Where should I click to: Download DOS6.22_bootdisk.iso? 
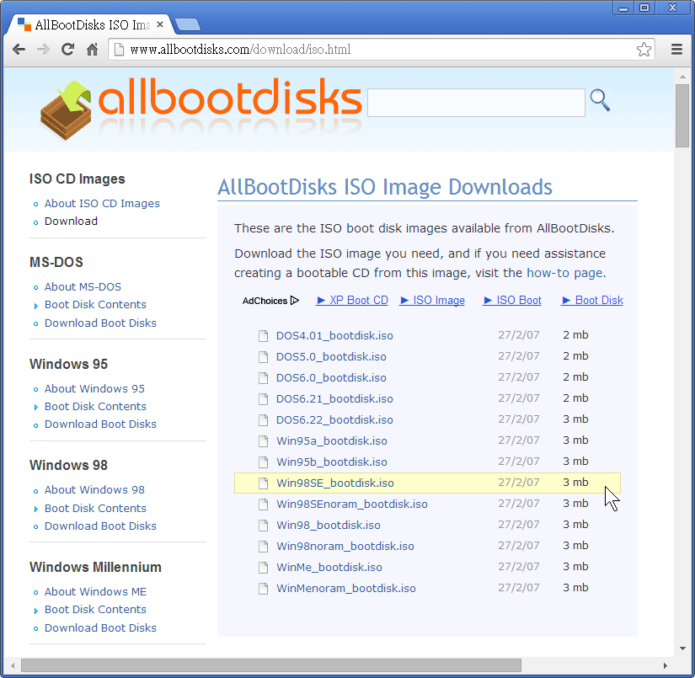point(334,420)
